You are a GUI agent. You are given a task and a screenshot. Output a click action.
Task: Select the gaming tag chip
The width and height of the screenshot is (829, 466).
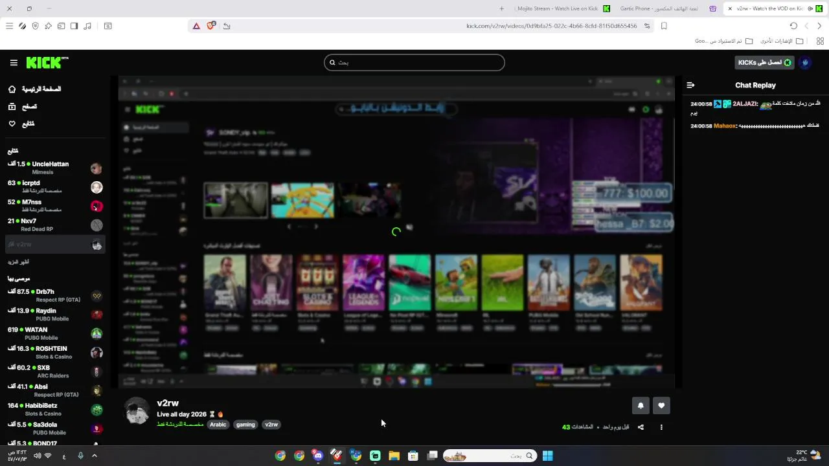pos(245,425)
